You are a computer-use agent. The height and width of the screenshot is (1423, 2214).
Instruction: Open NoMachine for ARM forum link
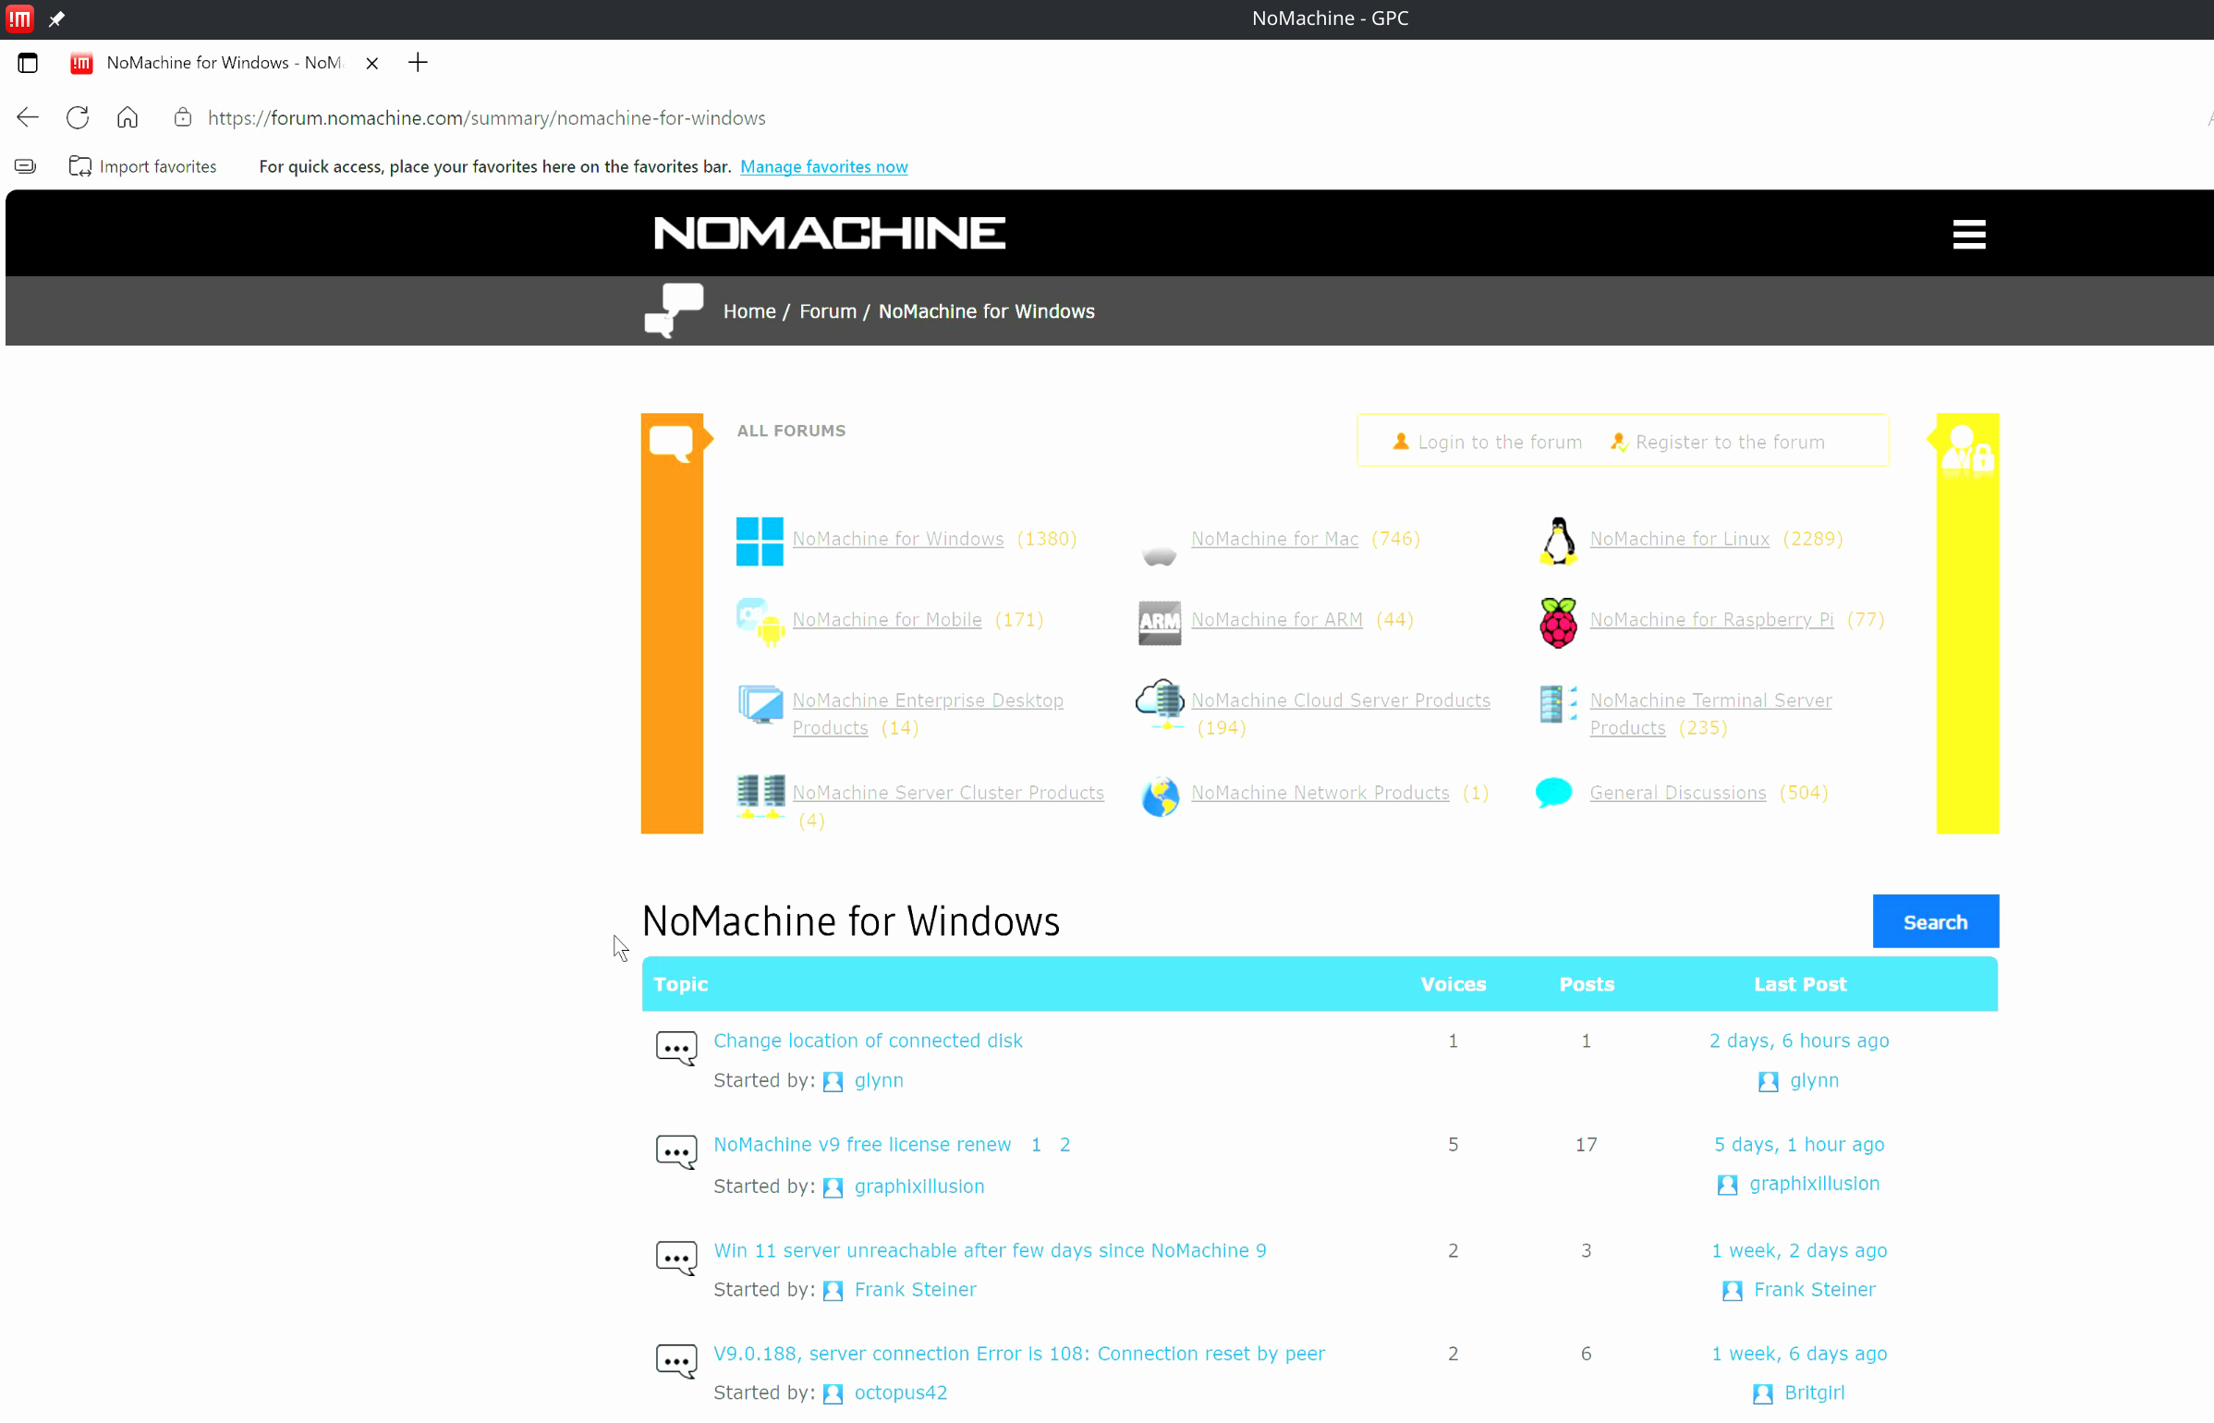click(1277, 619)
